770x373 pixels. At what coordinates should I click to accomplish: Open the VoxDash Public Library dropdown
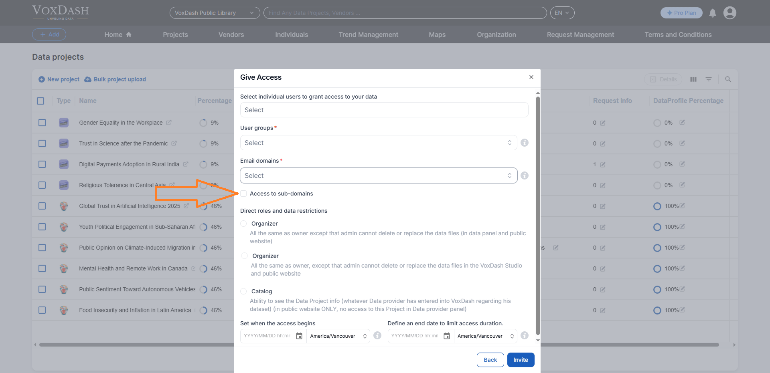tap(215, 13)
